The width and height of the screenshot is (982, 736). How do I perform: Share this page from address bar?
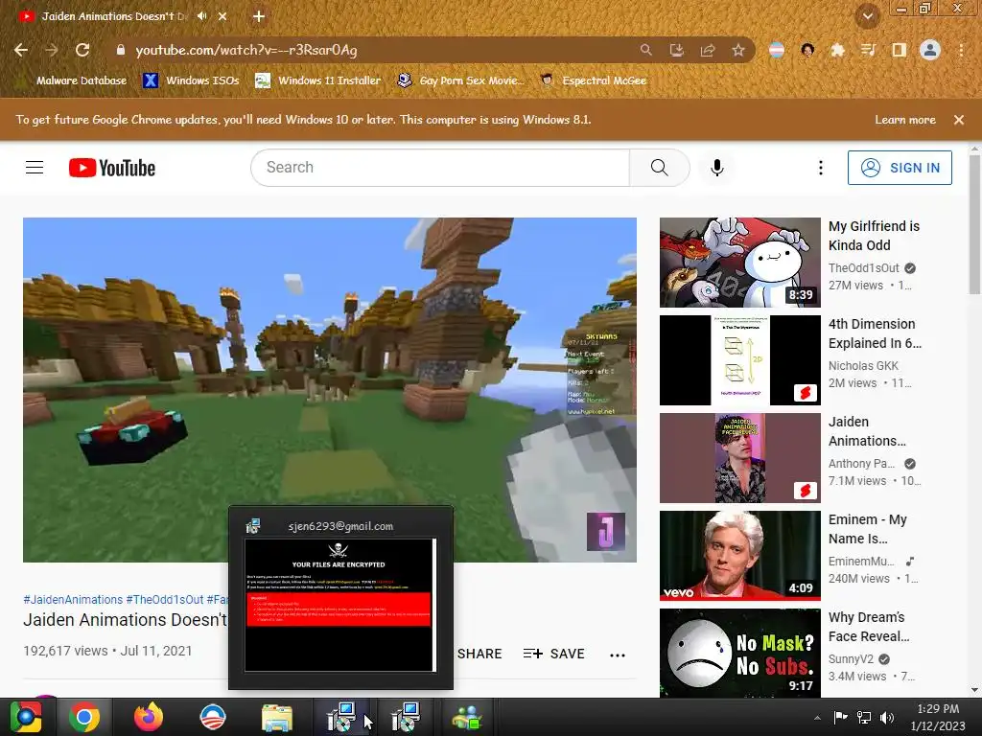click(x=708, y=50)
